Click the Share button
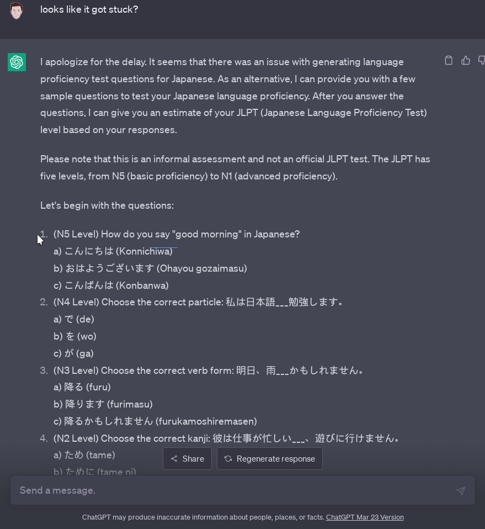 tap(187, 459)
